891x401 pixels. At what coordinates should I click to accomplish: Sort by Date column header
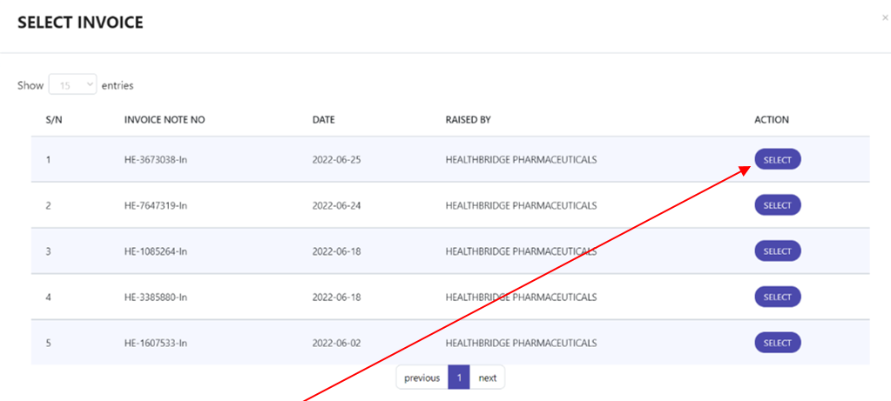323,120
